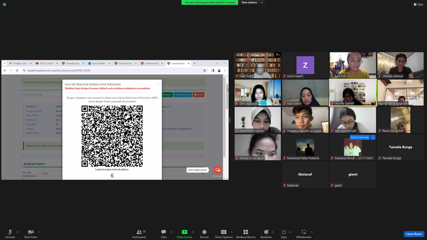
Task: Open the Chat panel
Action: point(163,233)
